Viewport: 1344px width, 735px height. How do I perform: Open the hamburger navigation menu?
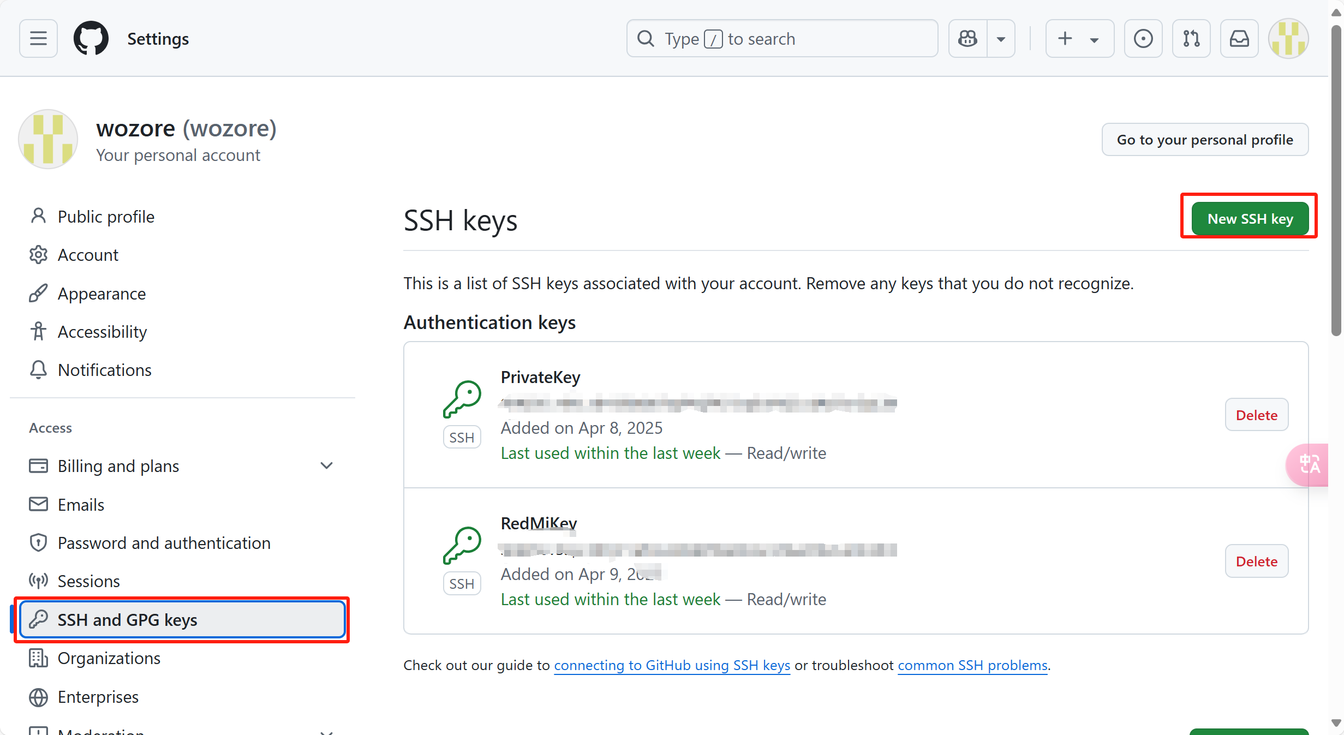[38, 39]
